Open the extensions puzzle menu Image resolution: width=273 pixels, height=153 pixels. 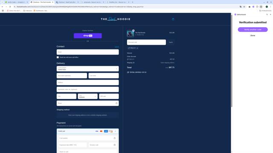(x=257, y=7)
